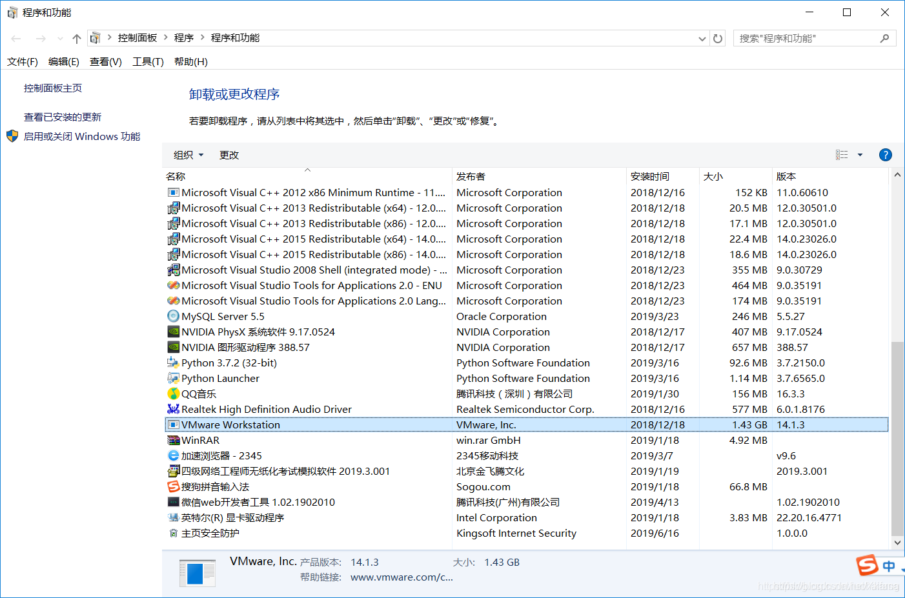Sort by the 大小 column header

tap(735, 176)
